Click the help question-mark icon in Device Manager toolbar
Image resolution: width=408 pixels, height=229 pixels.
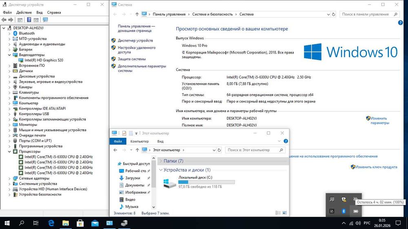coord(29,20)
